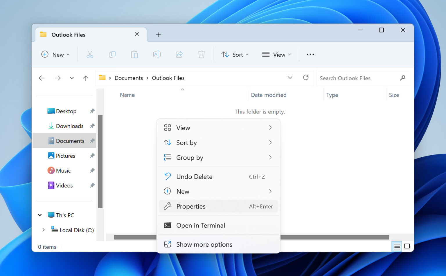Select Properties in the context menu
Viewport: 446px width, 276px height.
(191, 206)
